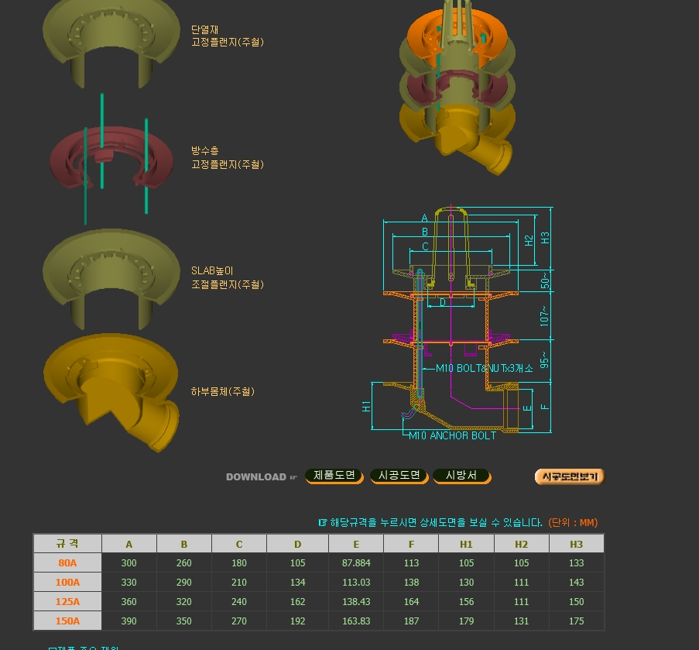Click the 150A specification link
This screenshot has height=650, width=699.
coord(68,621)
